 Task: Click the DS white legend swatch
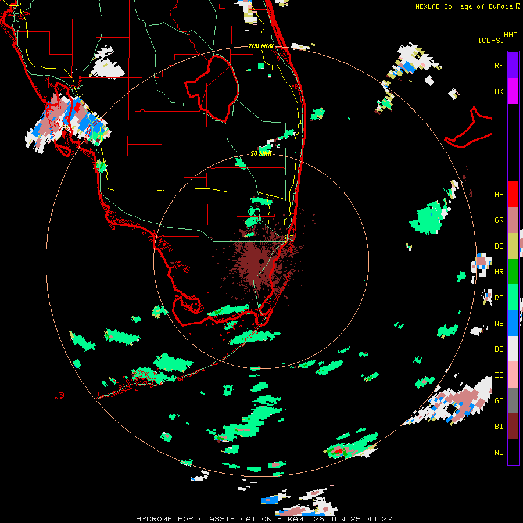[513, 349]
